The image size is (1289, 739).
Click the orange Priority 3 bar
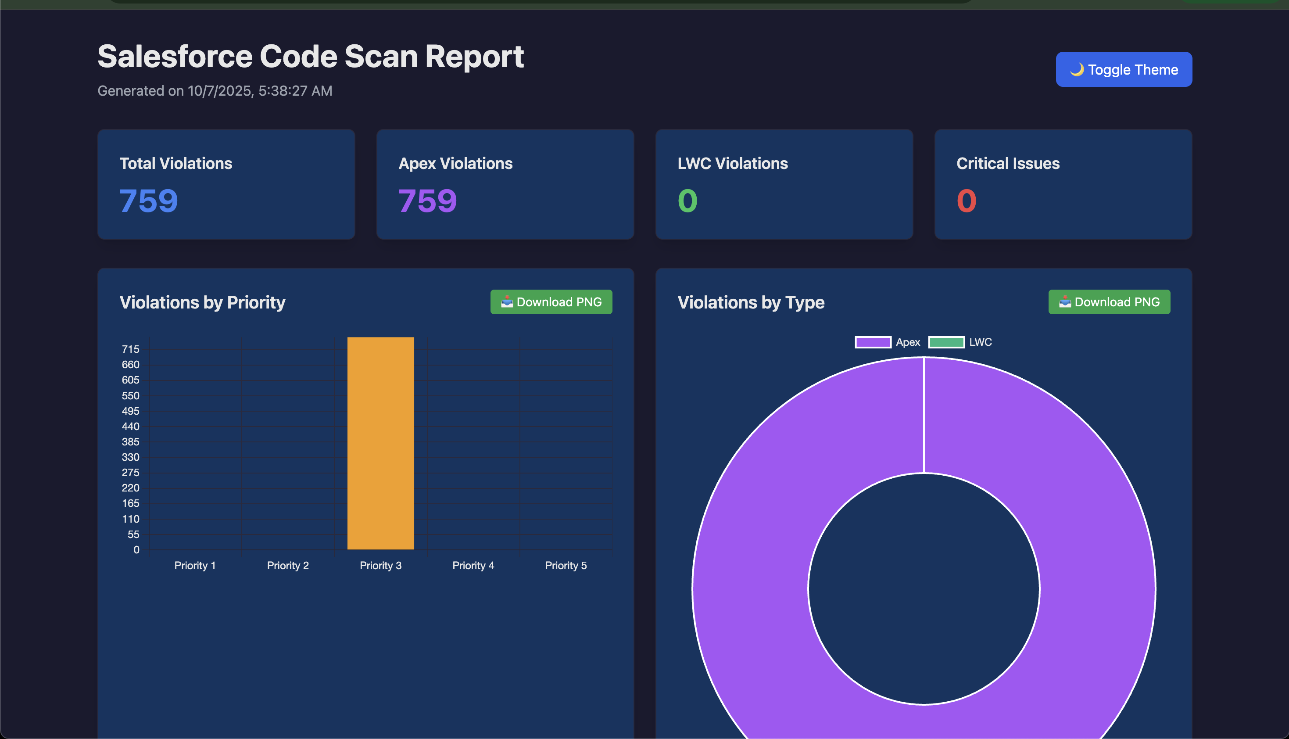(x=380, y=443)
